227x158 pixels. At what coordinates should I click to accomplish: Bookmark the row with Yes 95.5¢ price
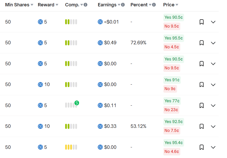(201, 43)
